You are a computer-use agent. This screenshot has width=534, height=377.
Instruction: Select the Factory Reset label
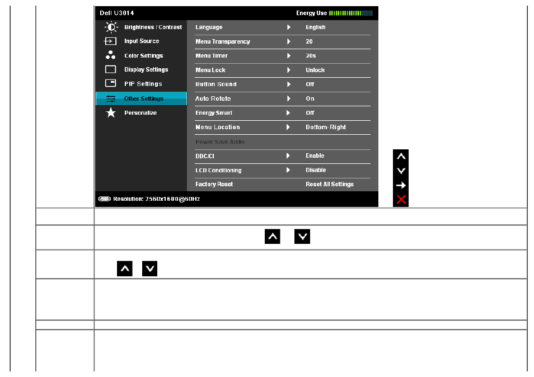[214, 185]
